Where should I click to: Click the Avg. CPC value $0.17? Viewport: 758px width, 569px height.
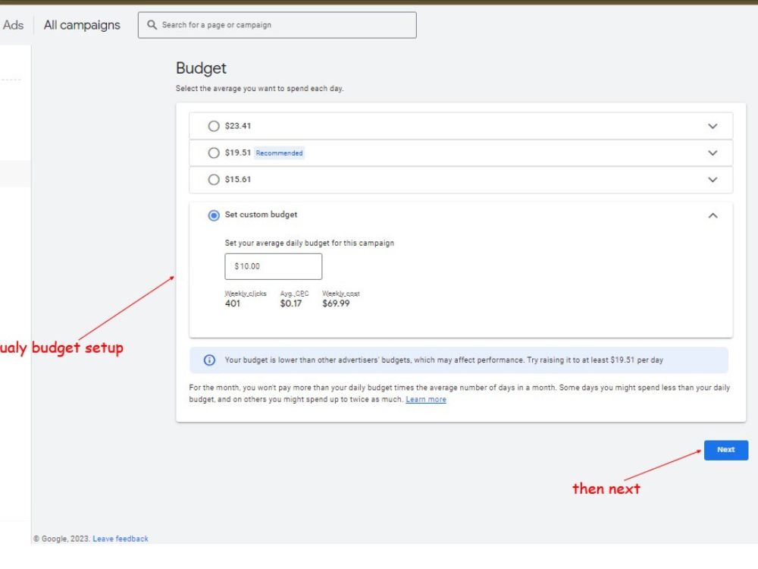[x=291, y=303]
